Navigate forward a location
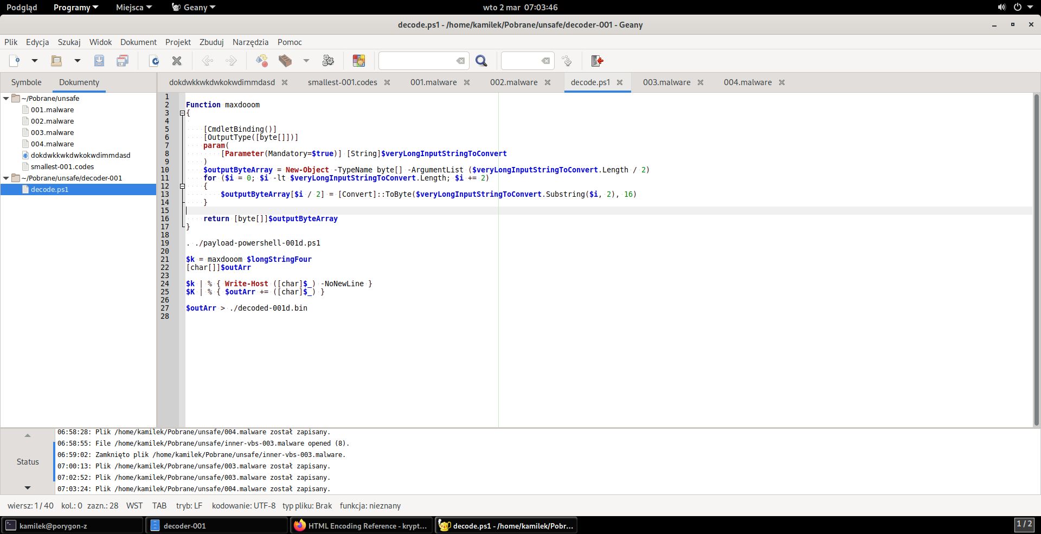 [231, 61]
